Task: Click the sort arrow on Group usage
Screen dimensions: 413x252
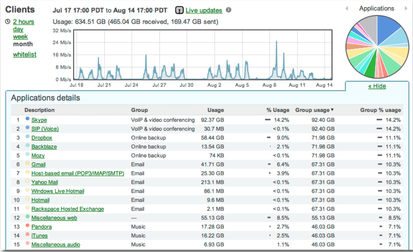Action: click(332, 110)
